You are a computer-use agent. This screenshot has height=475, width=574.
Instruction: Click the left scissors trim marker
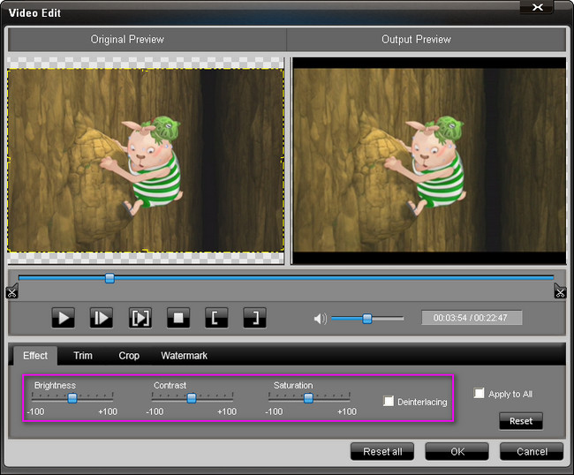[x=11, y=291]
